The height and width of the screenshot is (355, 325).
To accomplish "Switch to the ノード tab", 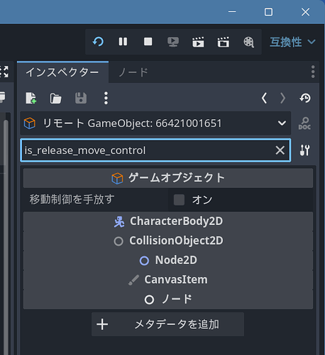I will click(x=133, y=72).
